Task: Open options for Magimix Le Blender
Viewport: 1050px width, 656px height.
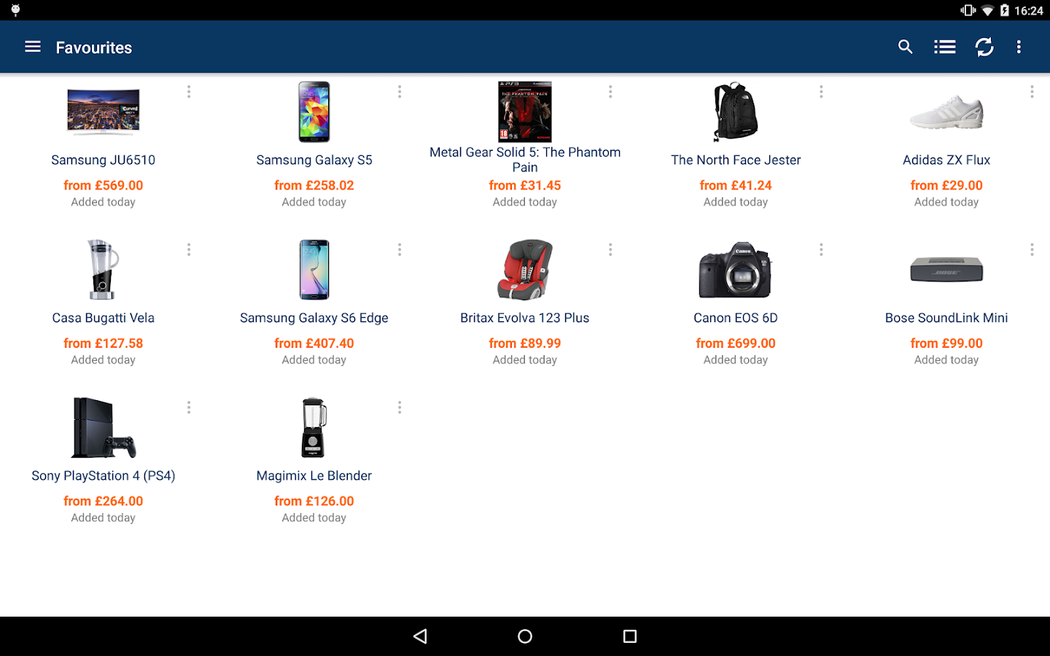Action: 400,407
